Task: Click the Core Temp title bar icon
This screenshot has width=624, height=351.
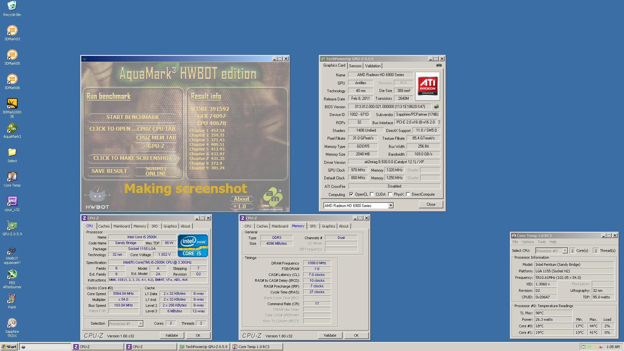Action: pyautogui.click(x=514, y=236)
